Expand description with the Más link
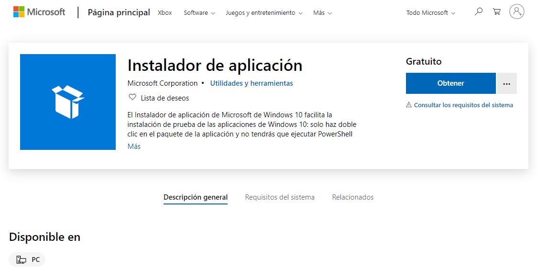This screenshot has height=271, width=537. coord(134,147)
